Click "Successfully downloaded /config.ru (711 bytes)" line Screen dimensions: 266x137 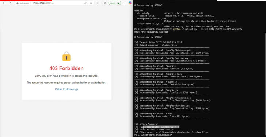pyautogui.click(x=166, y=92)
